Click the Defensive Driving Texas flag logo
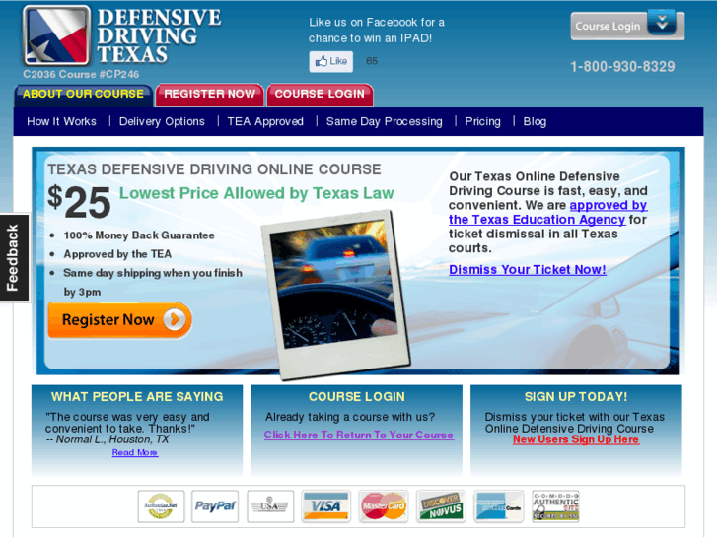 tap(56, 35)
